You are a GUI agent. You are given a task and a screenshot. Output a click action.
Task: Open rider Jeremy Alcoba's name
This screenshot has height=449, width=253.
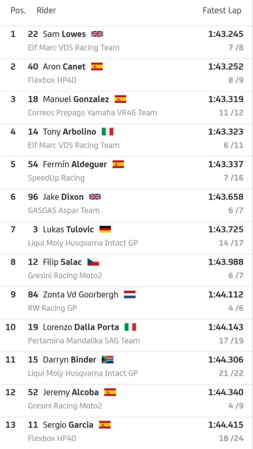coord(71,393)
